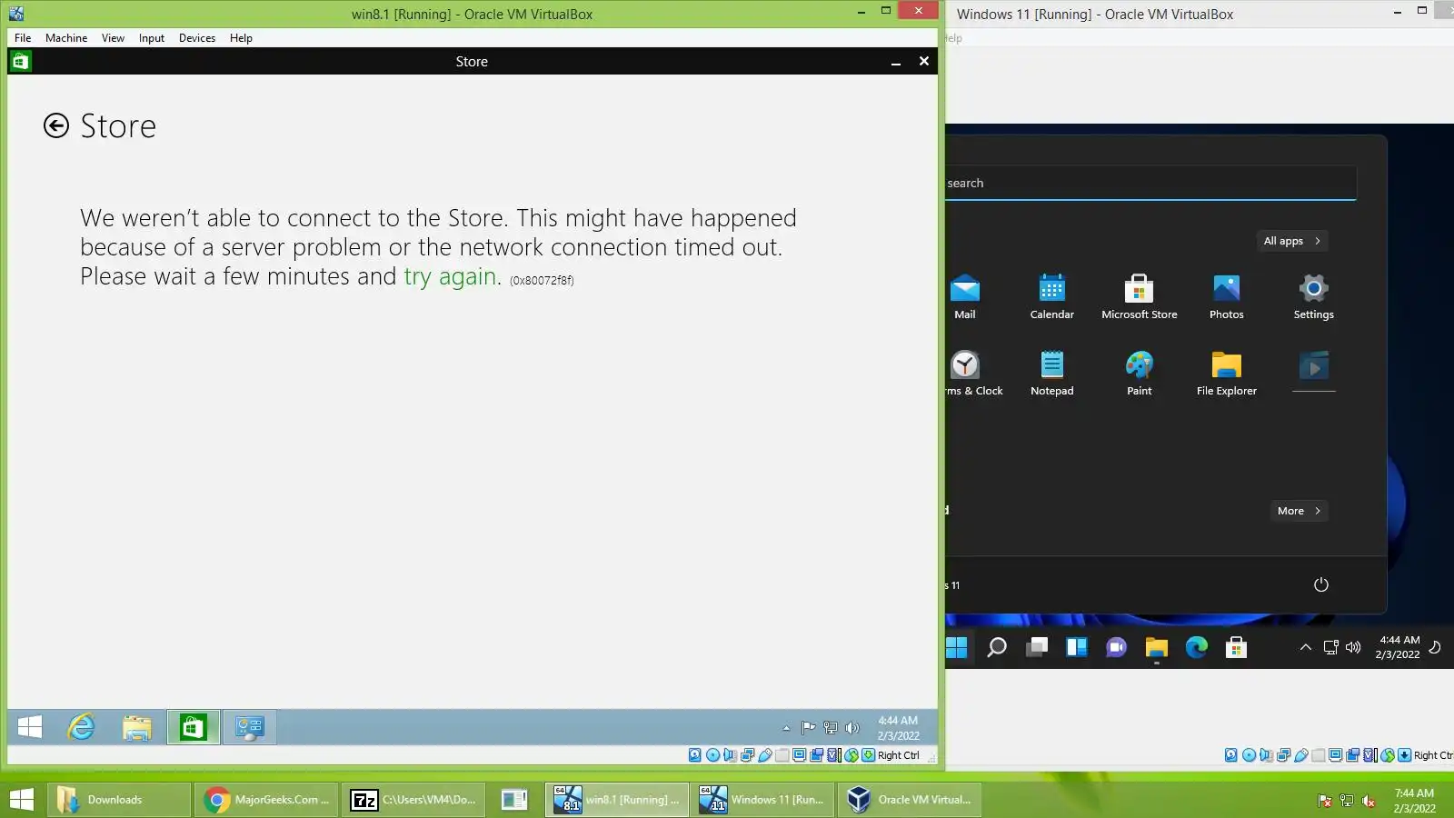Click the Windows 11 taskbar Start button
The image size is (1454, 818).
click(x=957, y=647)
